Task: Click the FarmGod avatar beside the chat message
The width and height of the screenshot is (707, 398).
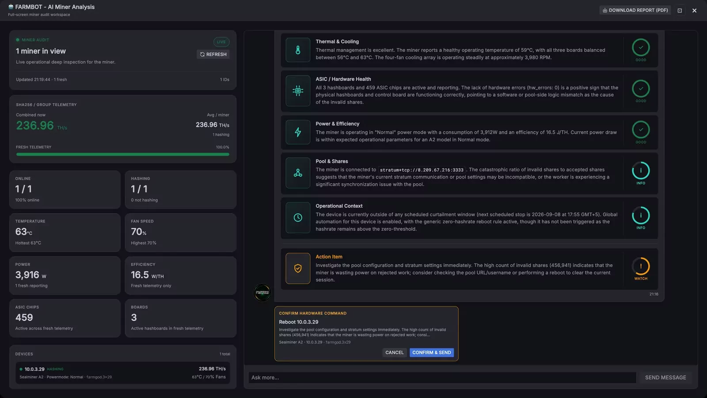Action: pos(262,292)
